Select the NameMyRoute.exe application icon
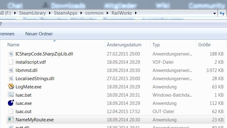Image resolution: width=227 pixels, height=128 pixels. [11, 119]
